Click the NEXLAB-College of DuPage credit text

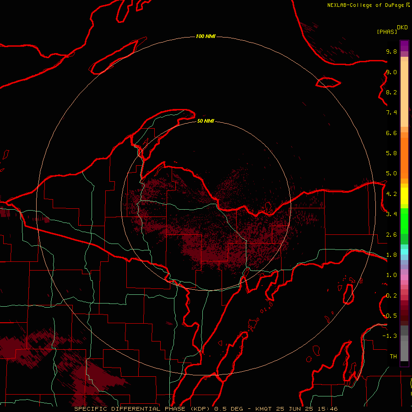(365, 5)
